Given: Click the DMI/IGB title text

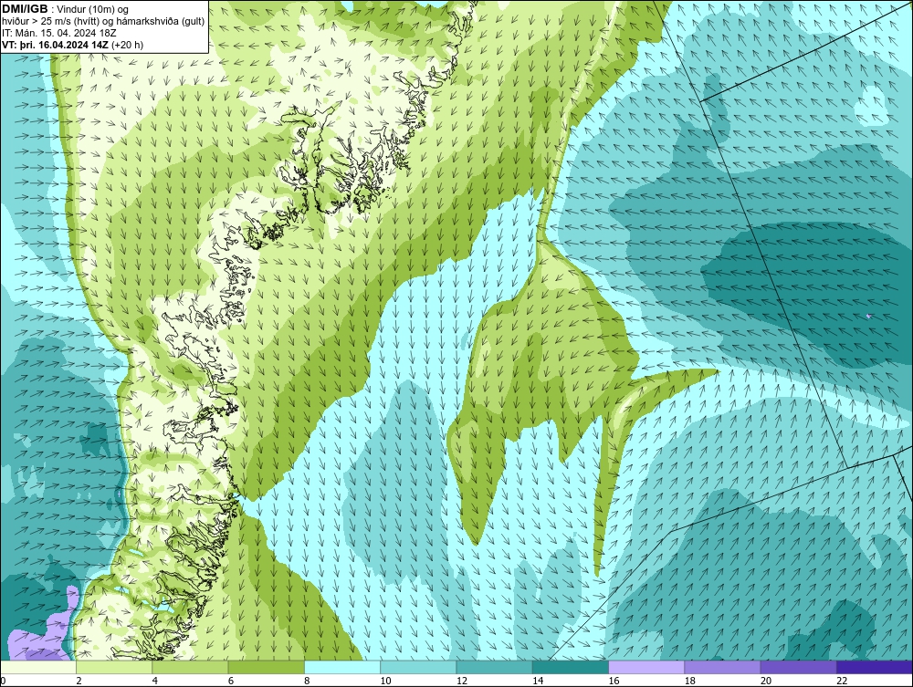Looking at the screenshot, I should pos(25,9).
